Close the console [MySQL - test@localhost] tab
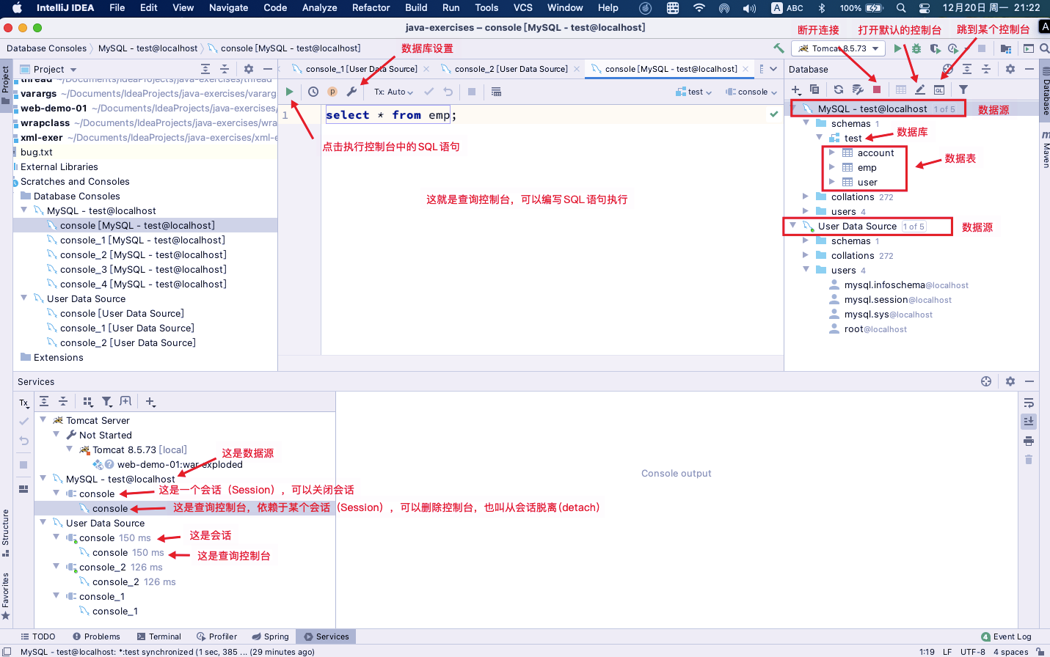1050x657 pixels. pyautogui.click(x=745, y=69)
